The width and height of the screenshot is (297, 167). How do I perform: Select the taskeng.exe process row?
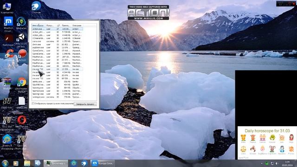click(x=57, y=88)
